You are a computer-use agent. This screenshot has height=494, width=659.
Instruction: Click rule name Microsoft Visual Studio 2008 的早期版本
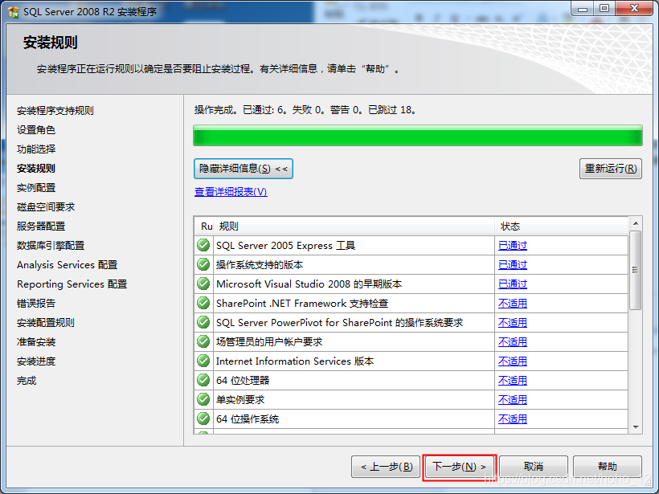click(309, 284)
